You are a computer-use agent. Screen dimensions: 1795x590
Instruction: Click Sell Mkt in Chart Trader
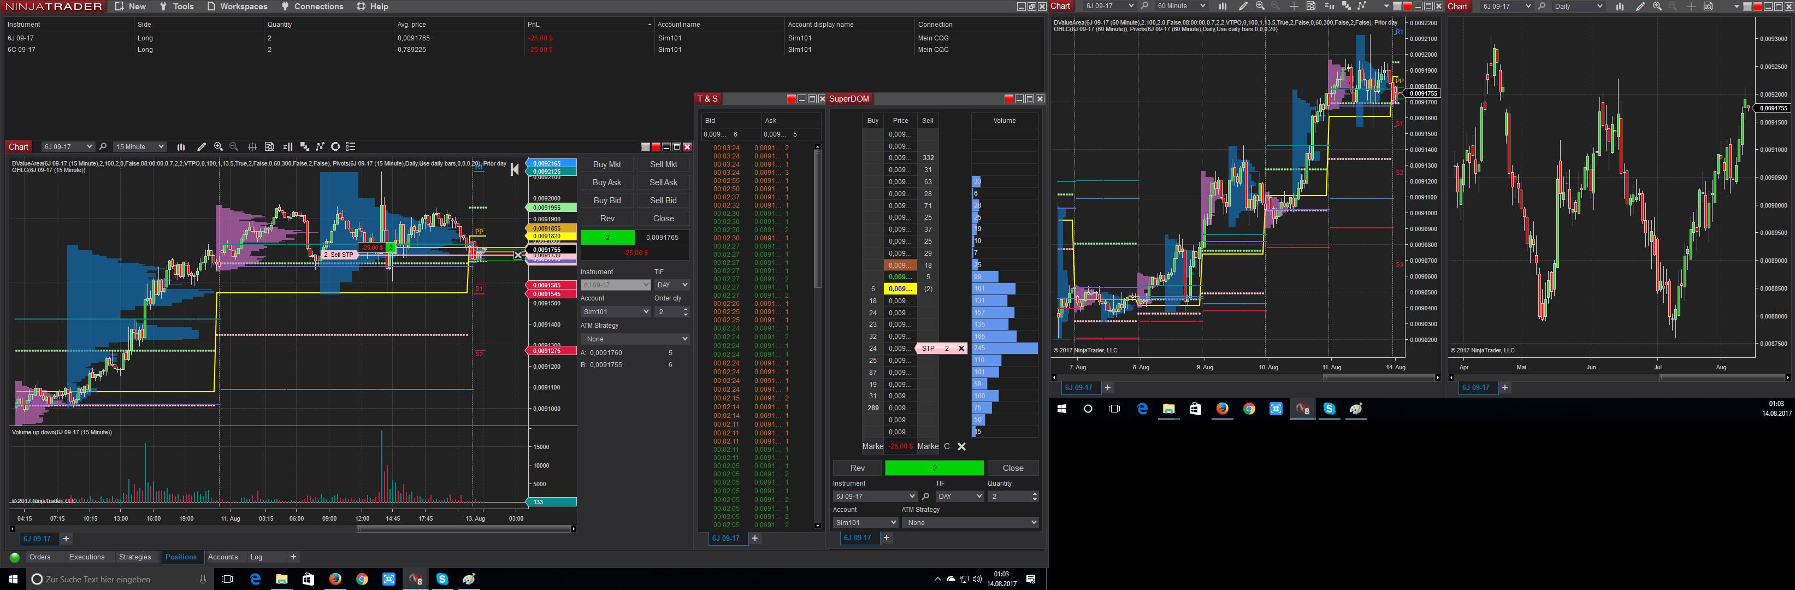pos(663,164)
